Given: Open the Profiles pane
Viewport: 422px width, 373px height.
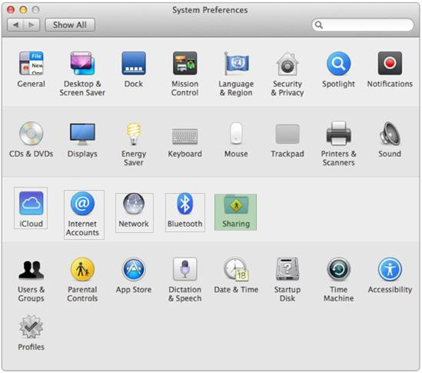Looking at the screenshot, I should pos(32,333).
